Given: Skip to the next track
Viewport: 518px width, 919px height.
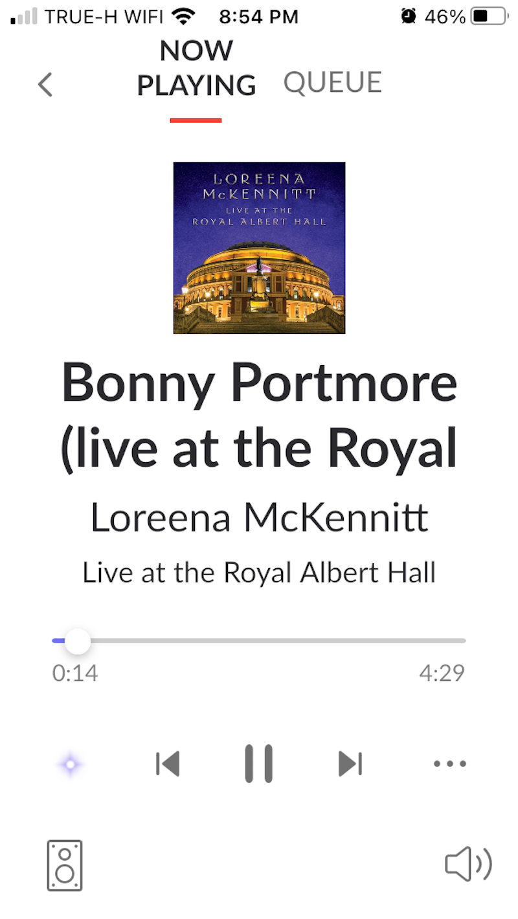Looking at the screenshot, I should [x=350, y=764].
